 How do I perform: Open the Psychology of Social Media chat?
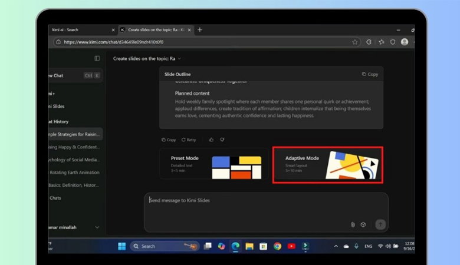click(75, 160)
